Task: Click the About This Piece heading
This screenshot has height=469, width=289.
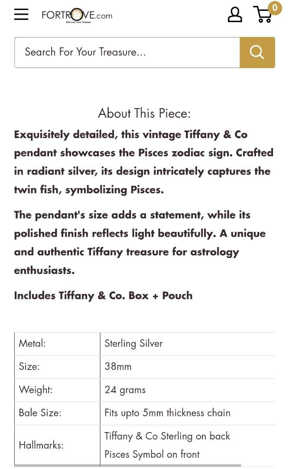Action: [144, 113]
